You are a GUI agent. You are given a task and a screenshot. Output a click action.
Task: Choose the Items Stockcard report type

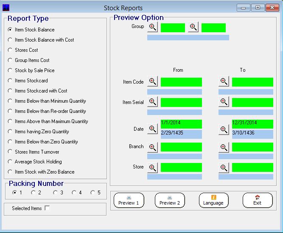[x=11, y=81]
